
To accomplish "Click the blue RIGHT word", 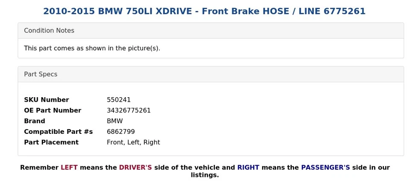I will click(x=248, y=168).
